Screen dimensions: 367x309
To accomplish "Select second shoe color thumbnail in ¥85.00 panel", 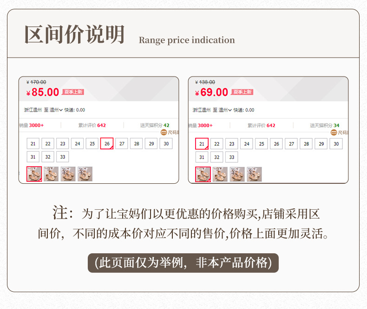I will click(51, 174).
